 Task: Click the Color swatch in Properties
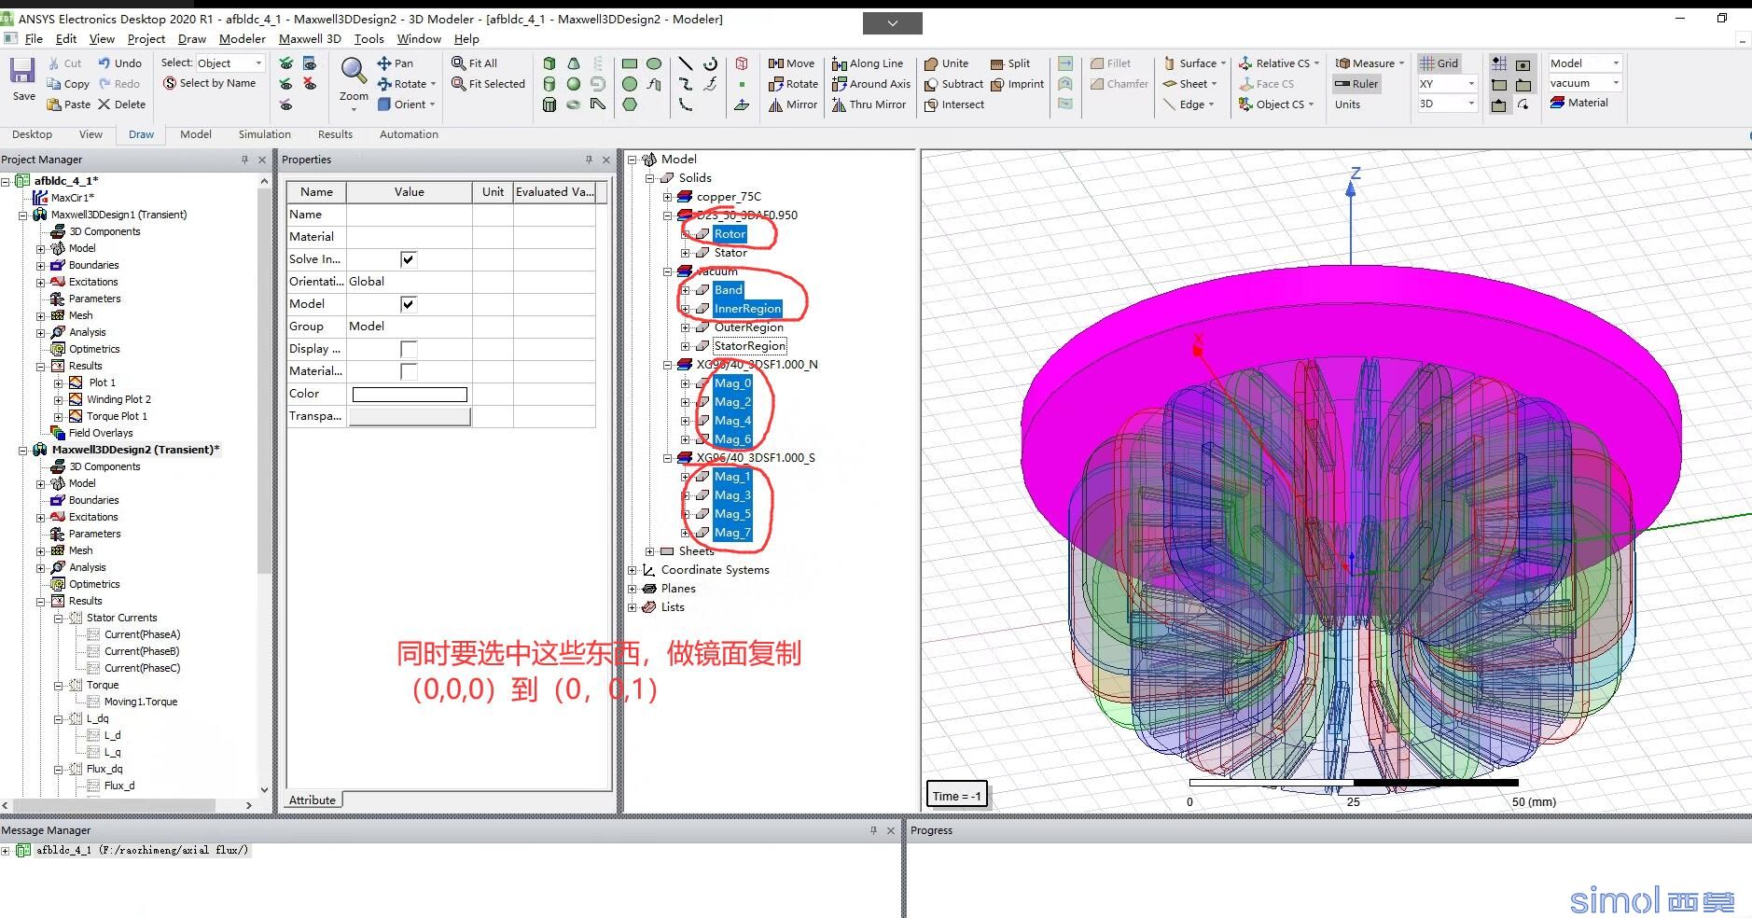click(x=410, y=395)
